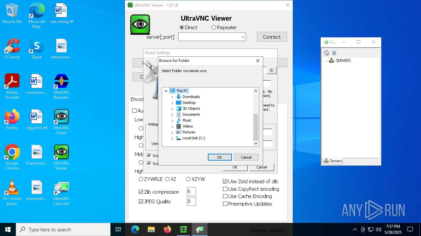Expand the Music folder node
Screen dimensions: 421x236
172,120
